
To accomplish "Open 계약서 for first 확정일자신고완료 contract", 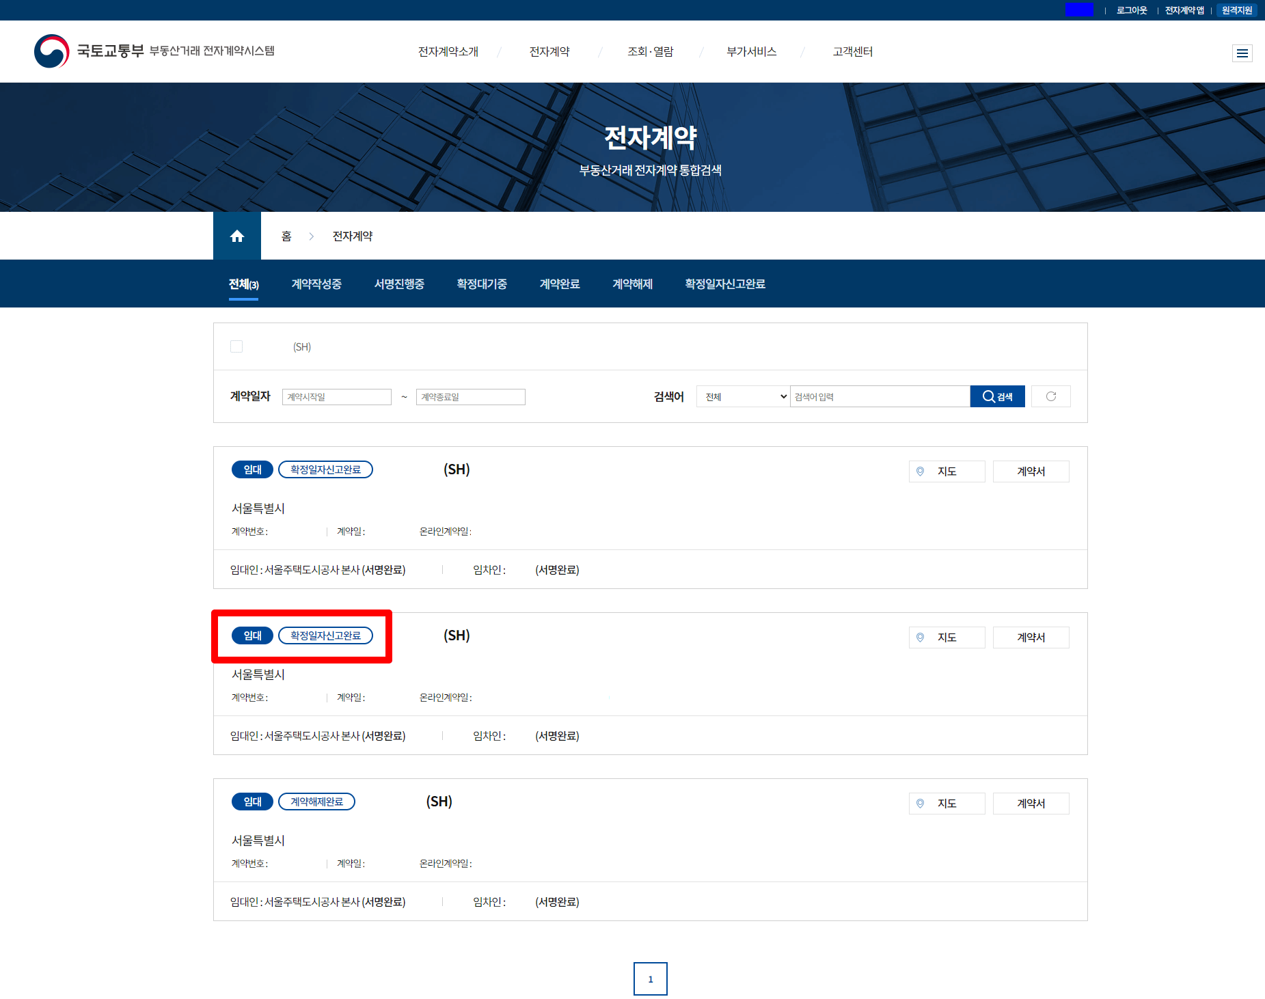I will tap(1031, 471).
